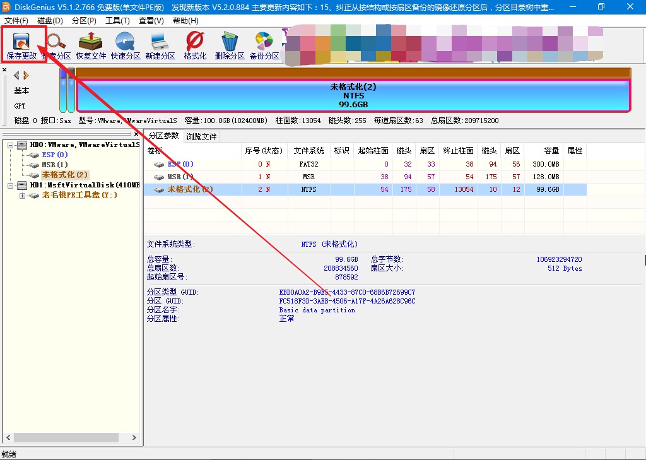Viewport: 646px width, 460px height.
Task: Select ESP(0) row in partition table
Action: pos(365,164)
